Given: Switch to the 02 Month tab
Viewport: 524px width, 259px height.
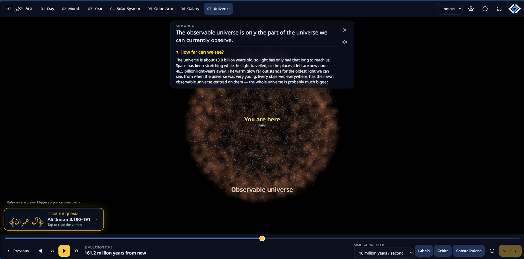Looking at the screenshot, I should click(x=71, y=9).
